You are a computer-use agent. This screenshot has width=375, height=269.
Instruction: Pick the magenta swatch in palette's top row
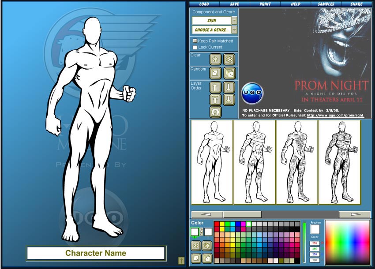coord(243,224)
